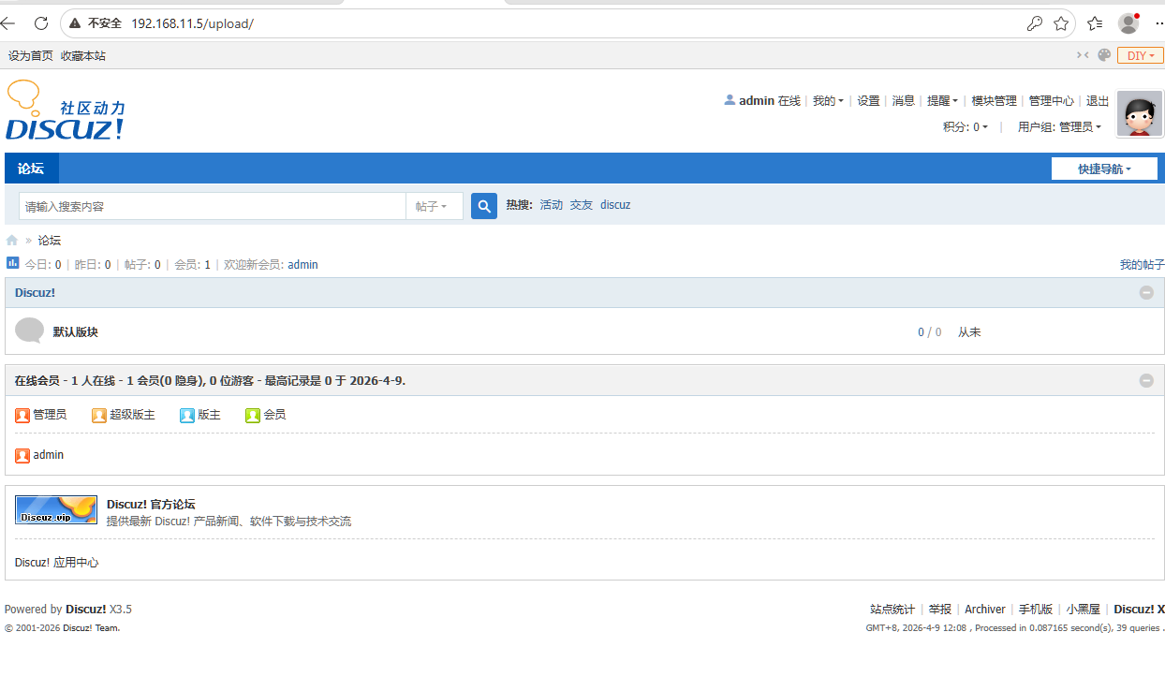Viewport: 1165px width, 691px height.
Task: Expand the 用户组: 管理员 dropdown
Action: click(1059, 126)
